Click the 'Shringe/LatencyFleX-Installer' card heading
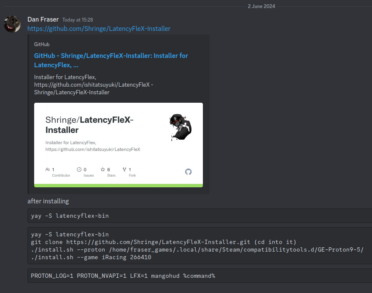This screenshot has width=372, height=293. point(89,125)
